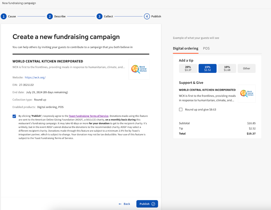Click the Back text button
Screen dimensions: 271x210
[x=127, y=204]
